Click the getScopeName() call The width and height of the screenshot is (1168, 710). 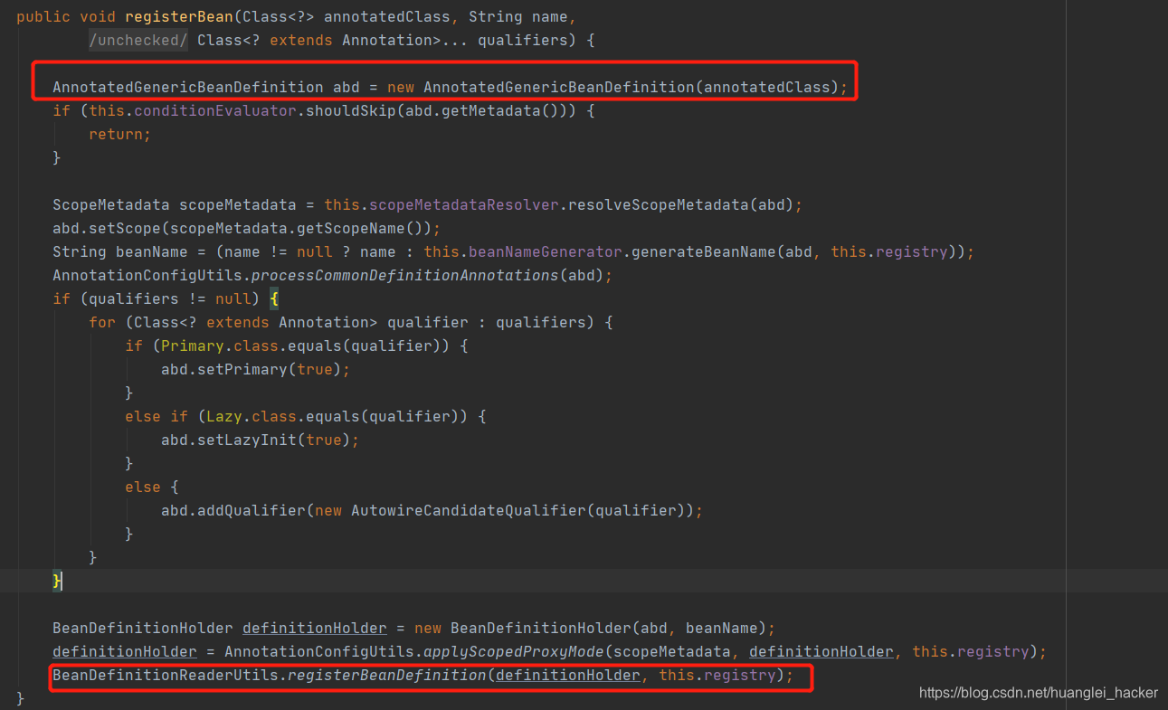(x=369, y=228)
